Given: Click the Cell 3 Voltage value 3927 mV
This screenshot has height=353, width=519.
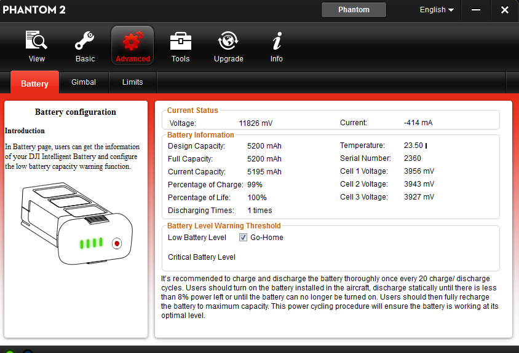Looking at the screenshot, I should coord(419,197).
